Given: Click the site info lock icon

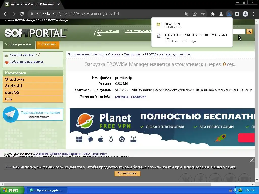Looking at the screenshot, I should 32,14.
